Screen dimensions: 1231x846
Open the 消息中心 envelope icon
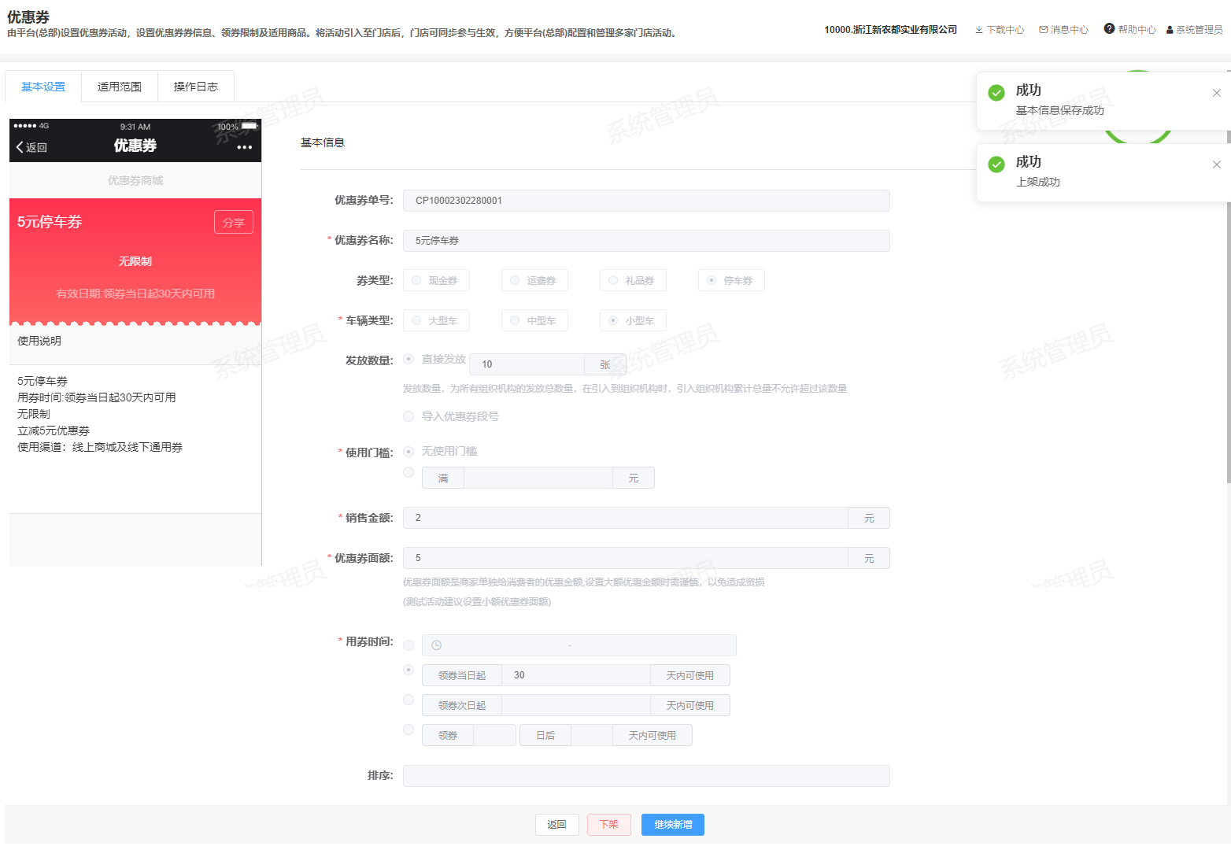[x=1044, y=30]
